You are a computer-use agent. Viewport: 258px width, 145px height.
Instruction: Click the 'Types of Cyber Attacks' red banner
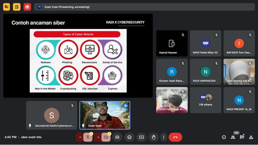click(x=77, y=34)
